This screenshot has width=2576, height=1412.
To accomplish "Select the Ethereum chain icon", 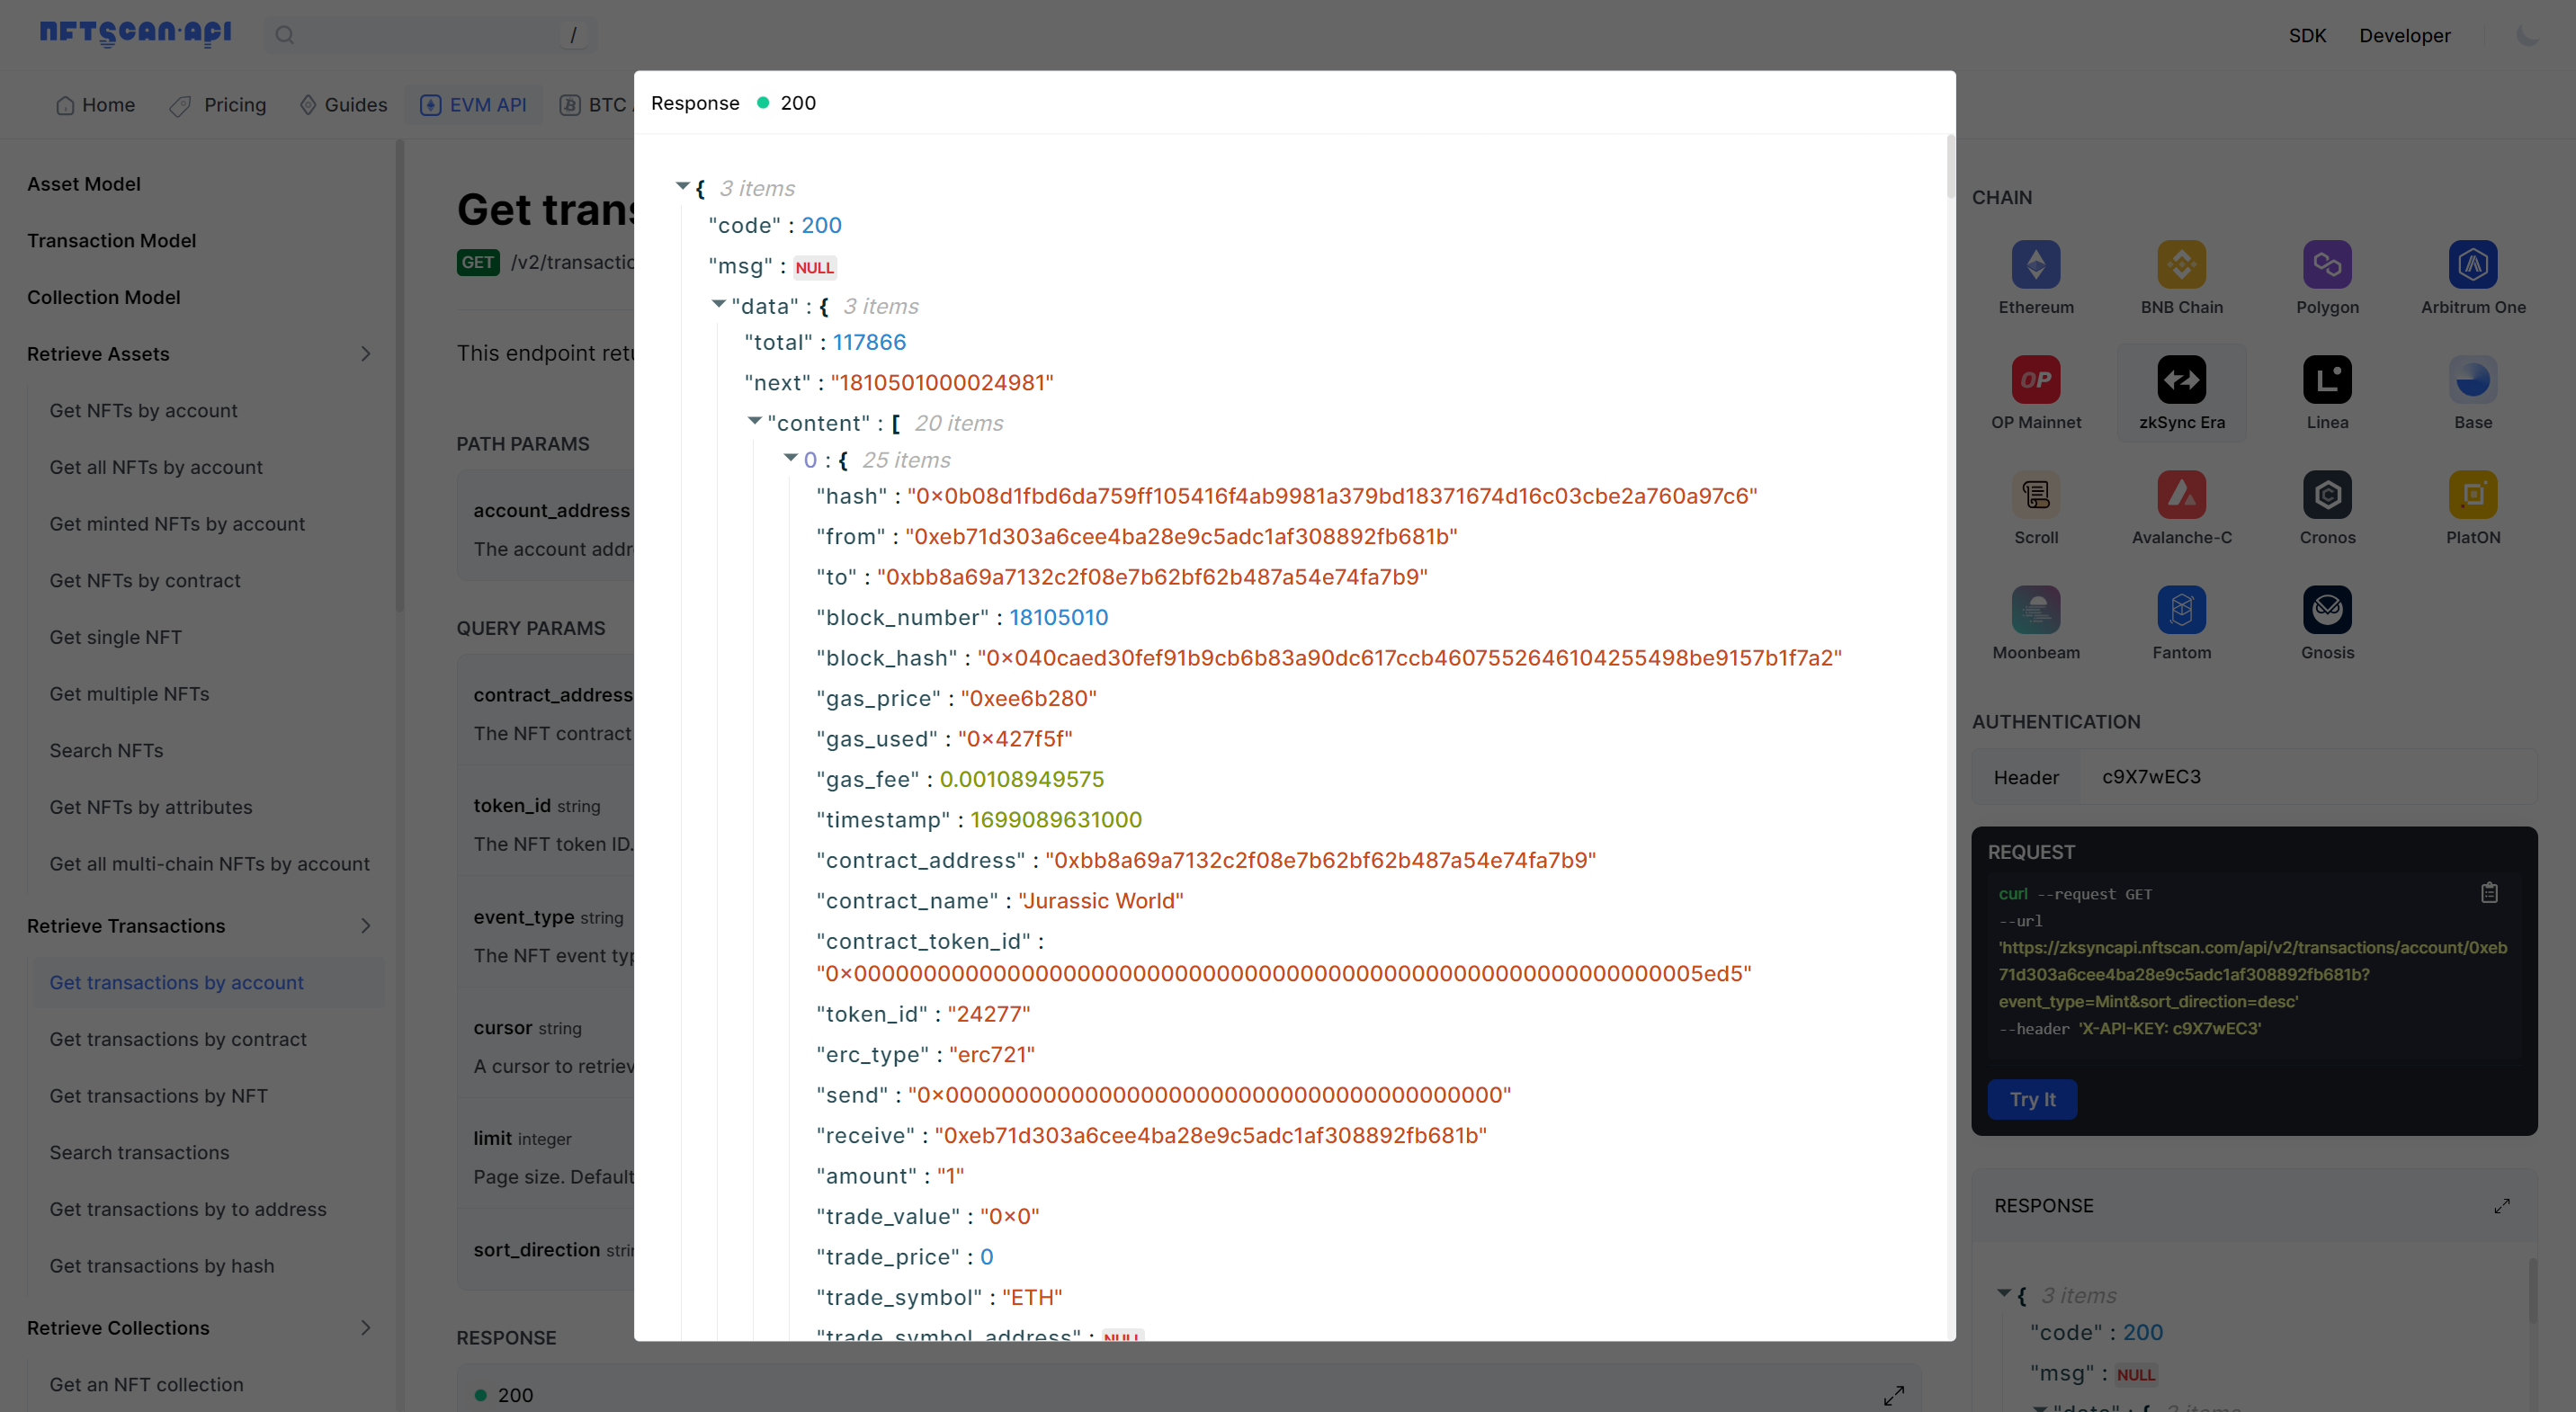I will click(x=2035, y=265).
